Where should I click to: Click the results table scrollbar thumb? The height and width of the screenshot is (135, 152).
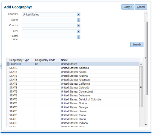pyautogui.click(x=141, y=87)
